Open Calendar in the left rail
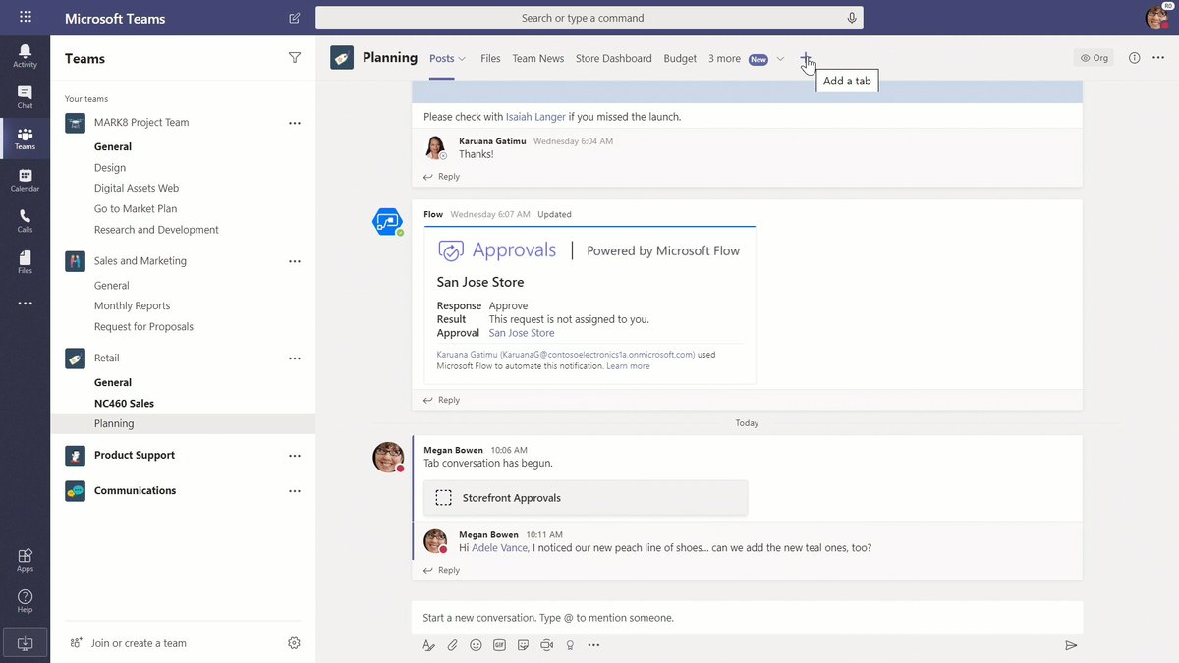 [25, 180]
